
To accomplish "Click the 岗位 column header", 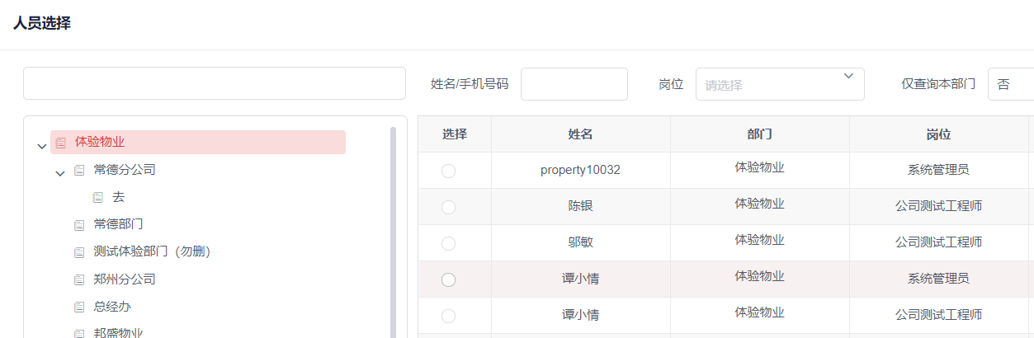I will pos(938,134).
